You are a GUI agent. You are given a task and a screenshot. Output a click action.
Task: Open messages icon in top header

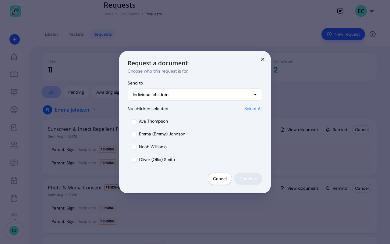click(x=340, y=11)
